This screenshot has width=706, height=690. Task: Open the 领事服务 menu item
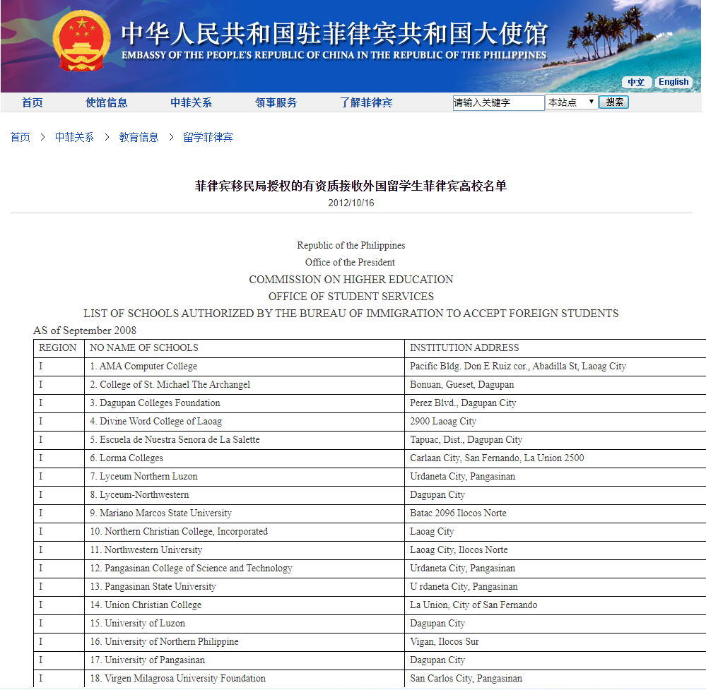click(277, 102)
